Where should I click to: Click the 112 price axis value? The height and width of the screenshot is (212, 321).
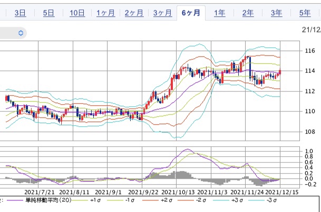coord(310,91)
